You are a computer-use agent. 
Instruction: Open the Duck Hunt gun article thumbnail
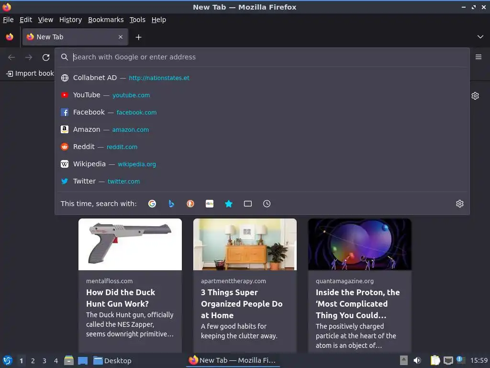(130, 244)
